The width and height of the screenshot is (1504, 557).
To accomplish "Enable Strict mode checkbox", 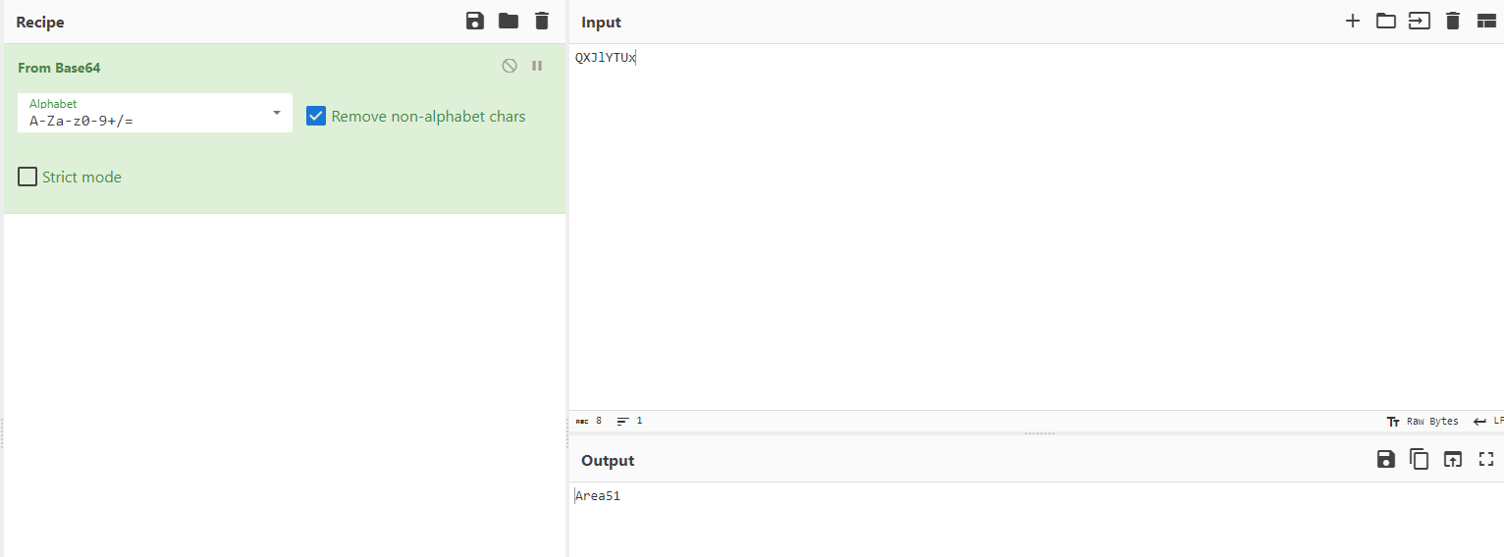I will point(27,177).
